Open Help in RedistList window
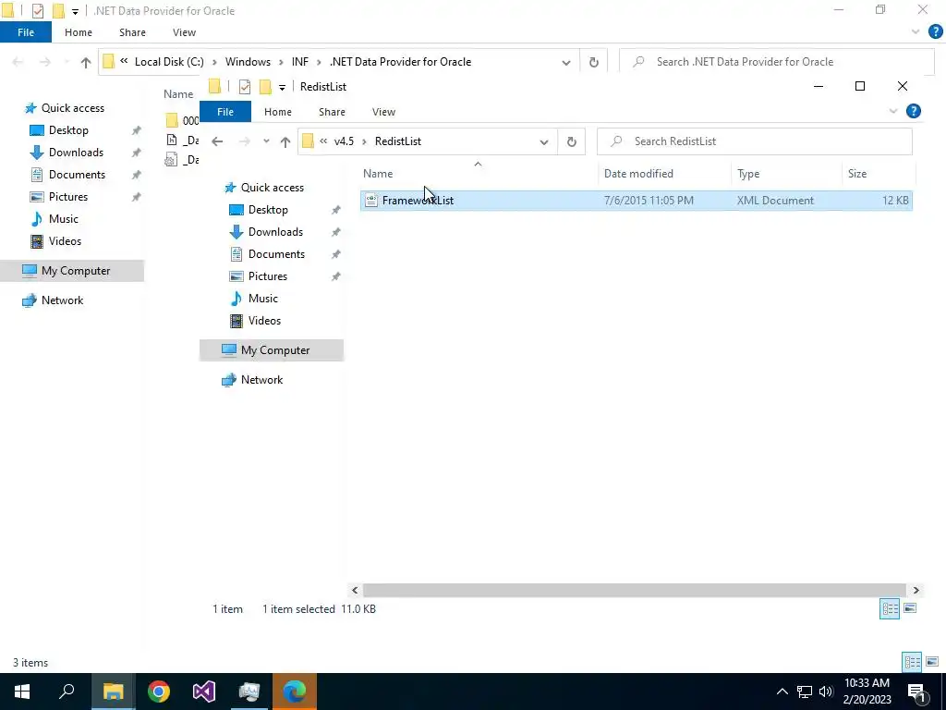This screenshot has height=710, width=946. 914,111
